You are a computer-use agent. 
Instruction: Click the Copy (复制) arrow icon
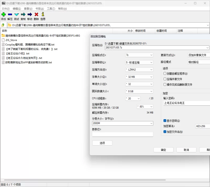pyautogui.click(x=23, y=14)
